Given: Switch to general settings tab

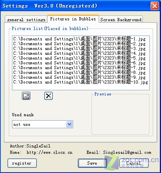Looking at the screenshot, I should [26, 20].
